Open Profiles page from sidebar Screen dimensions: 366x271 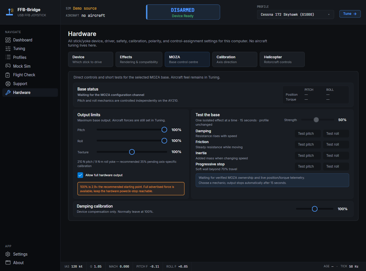pyautogui.click(x=30, y=57)
